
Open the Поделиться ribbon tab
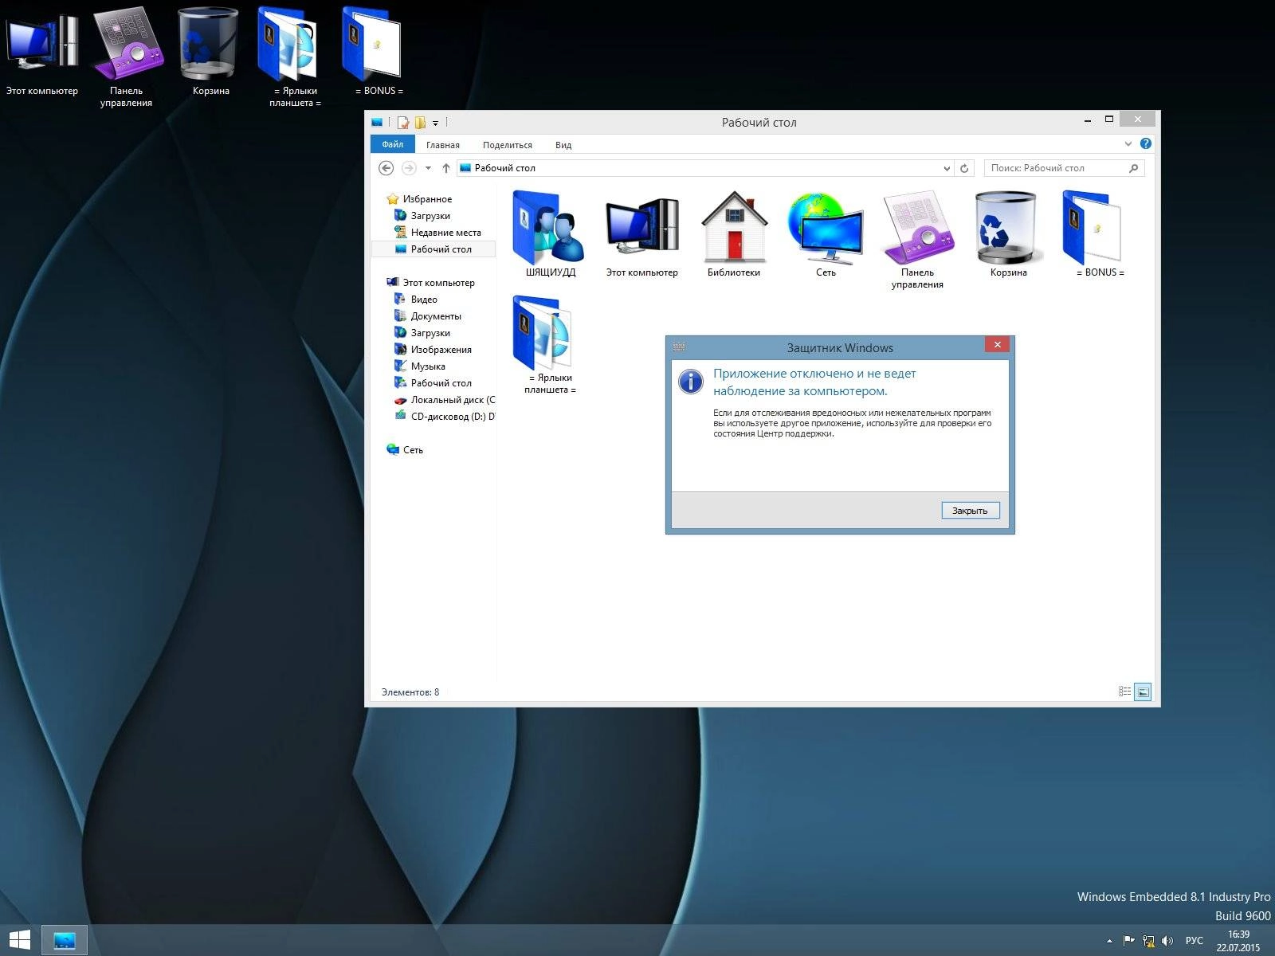(507, 145)
